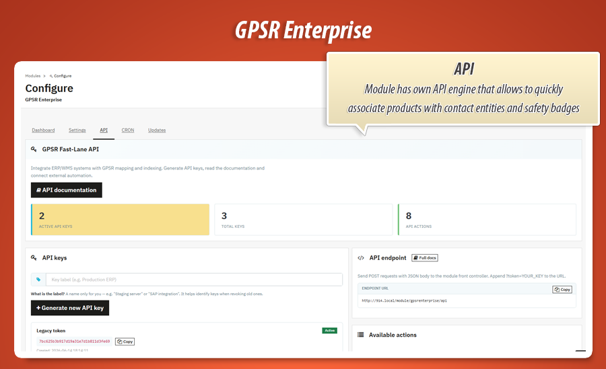Select the API tab
The image size is (606, 369).
tap(104, 130)
